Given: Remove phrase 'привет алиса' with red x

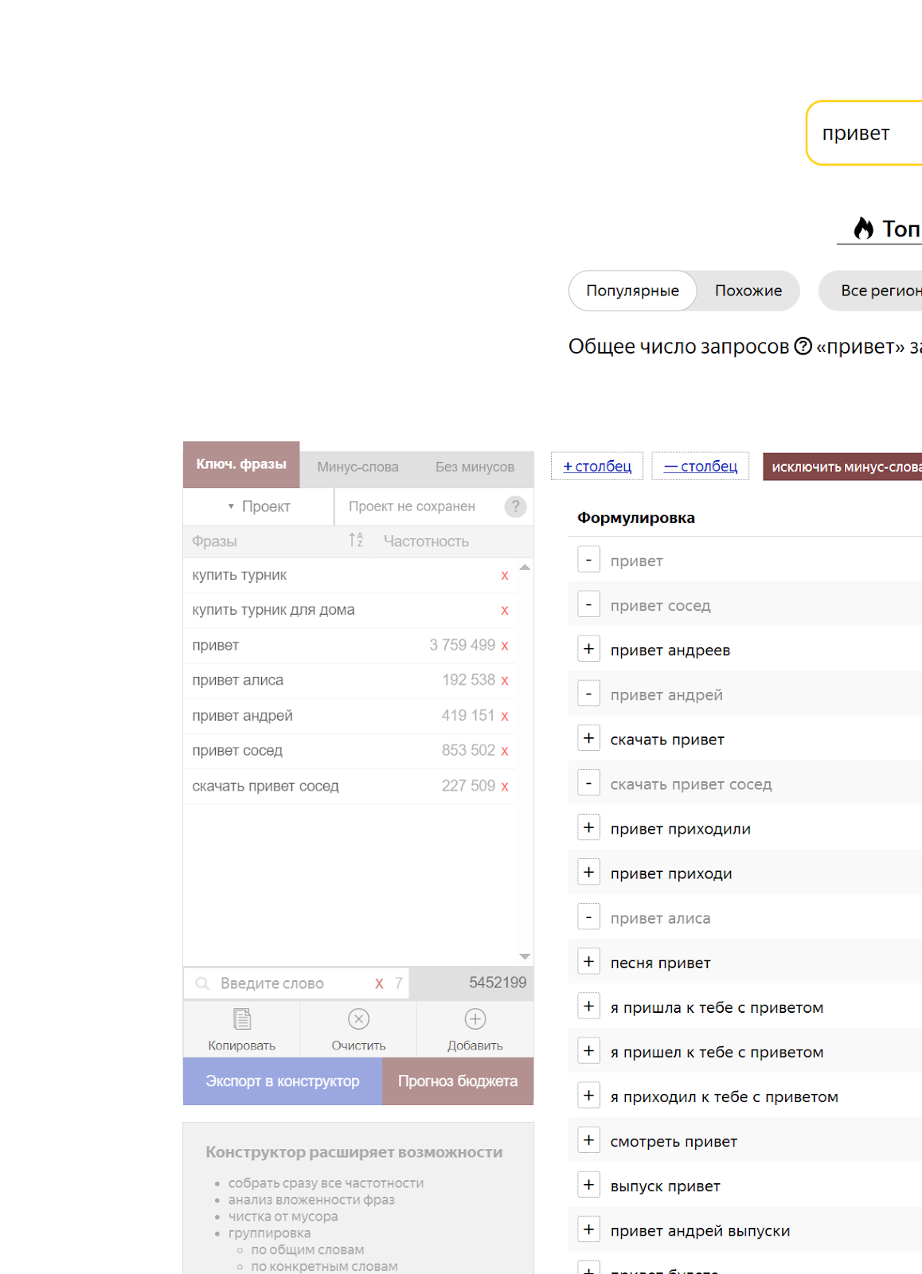Looking at the screenshot, I should point(505,681).
